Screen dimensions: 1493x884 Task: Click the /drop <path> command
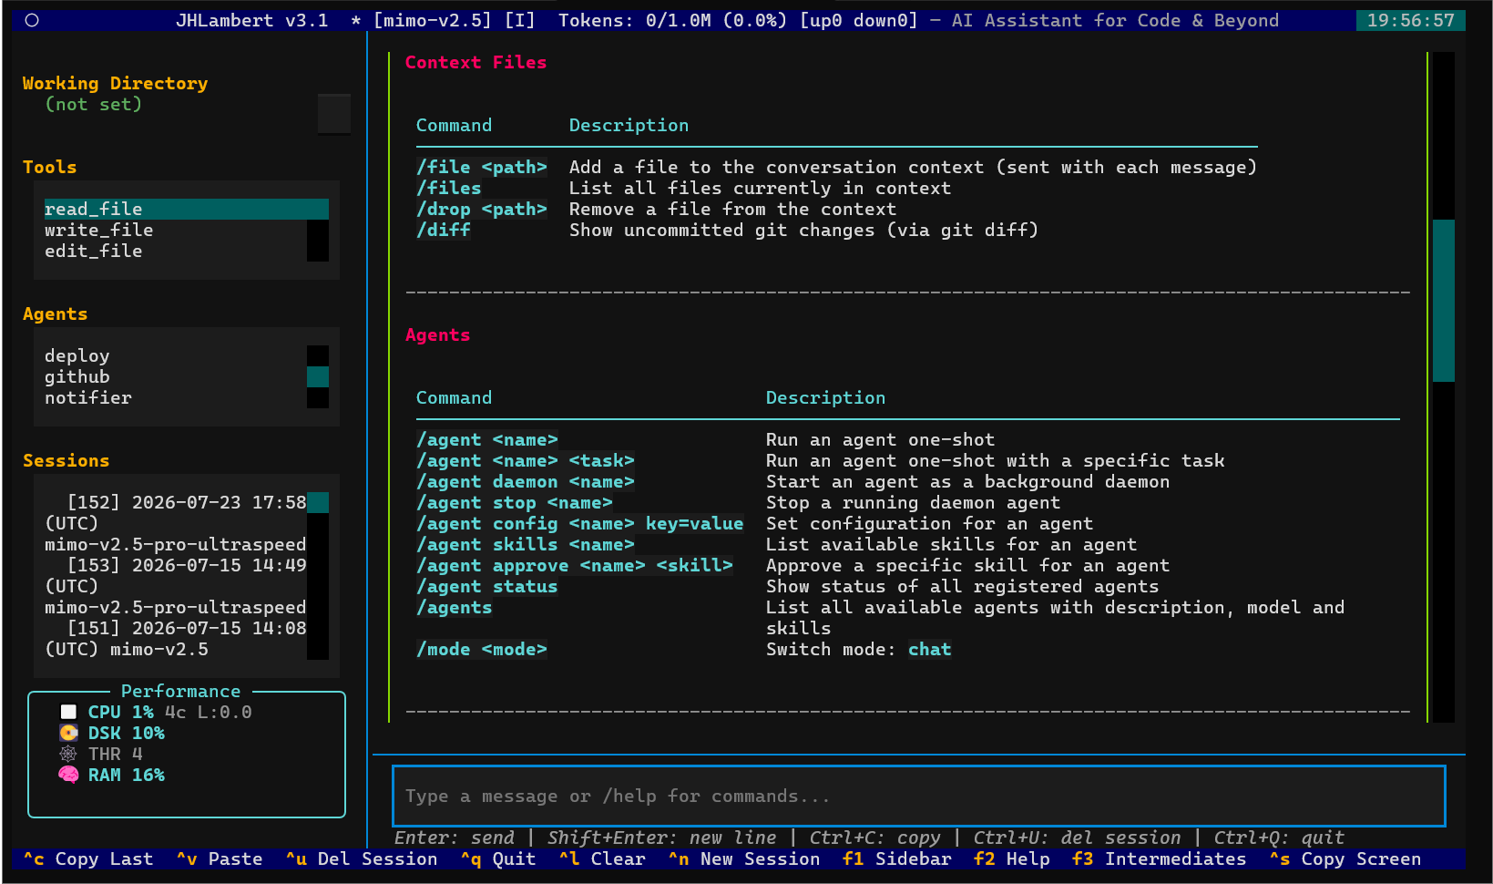click(x=482, y=209)
